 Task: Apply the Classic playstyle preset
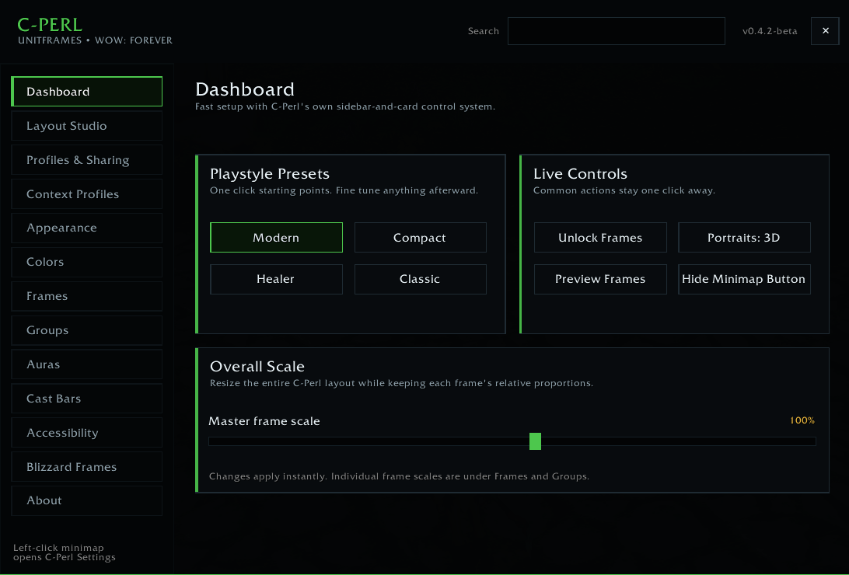(x=420, y=279)
